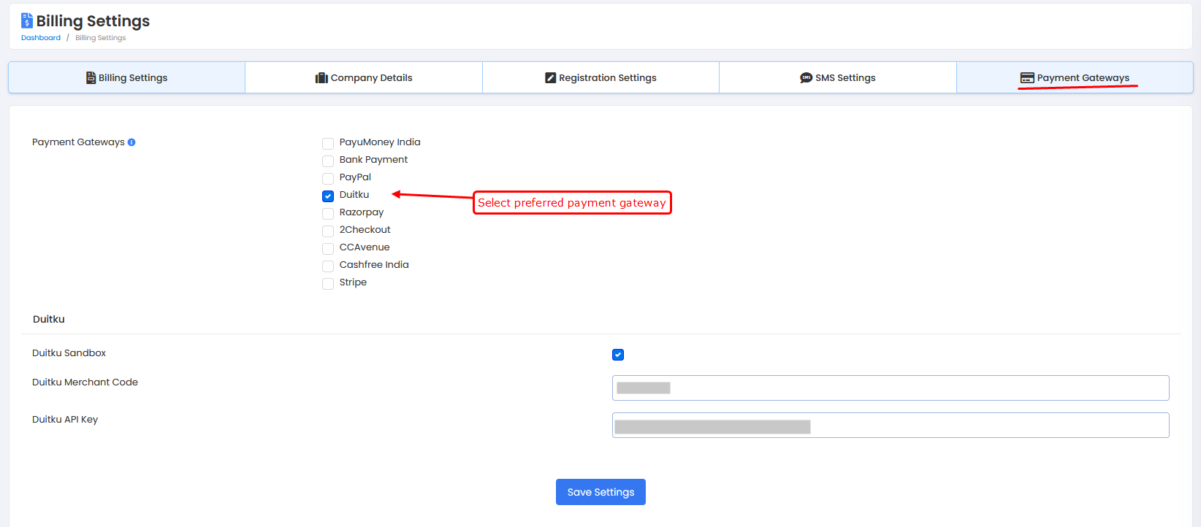Click the Duitku Merchant Code field
The width and height of the screenshot is (1201, 527).
pyautogui.click(x=890, y=388)
